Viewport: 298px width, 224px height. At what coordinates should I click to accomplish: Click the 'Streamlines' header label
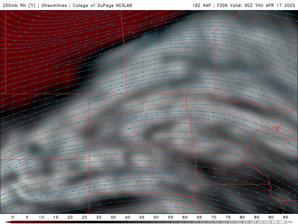pyautogui.click(x=54, y=5)
